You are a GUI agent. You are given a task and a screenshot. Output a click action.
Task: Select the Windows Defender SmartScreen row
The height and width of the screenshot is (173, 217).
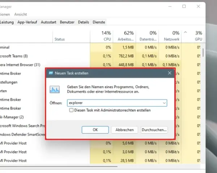tap(22, 134)
